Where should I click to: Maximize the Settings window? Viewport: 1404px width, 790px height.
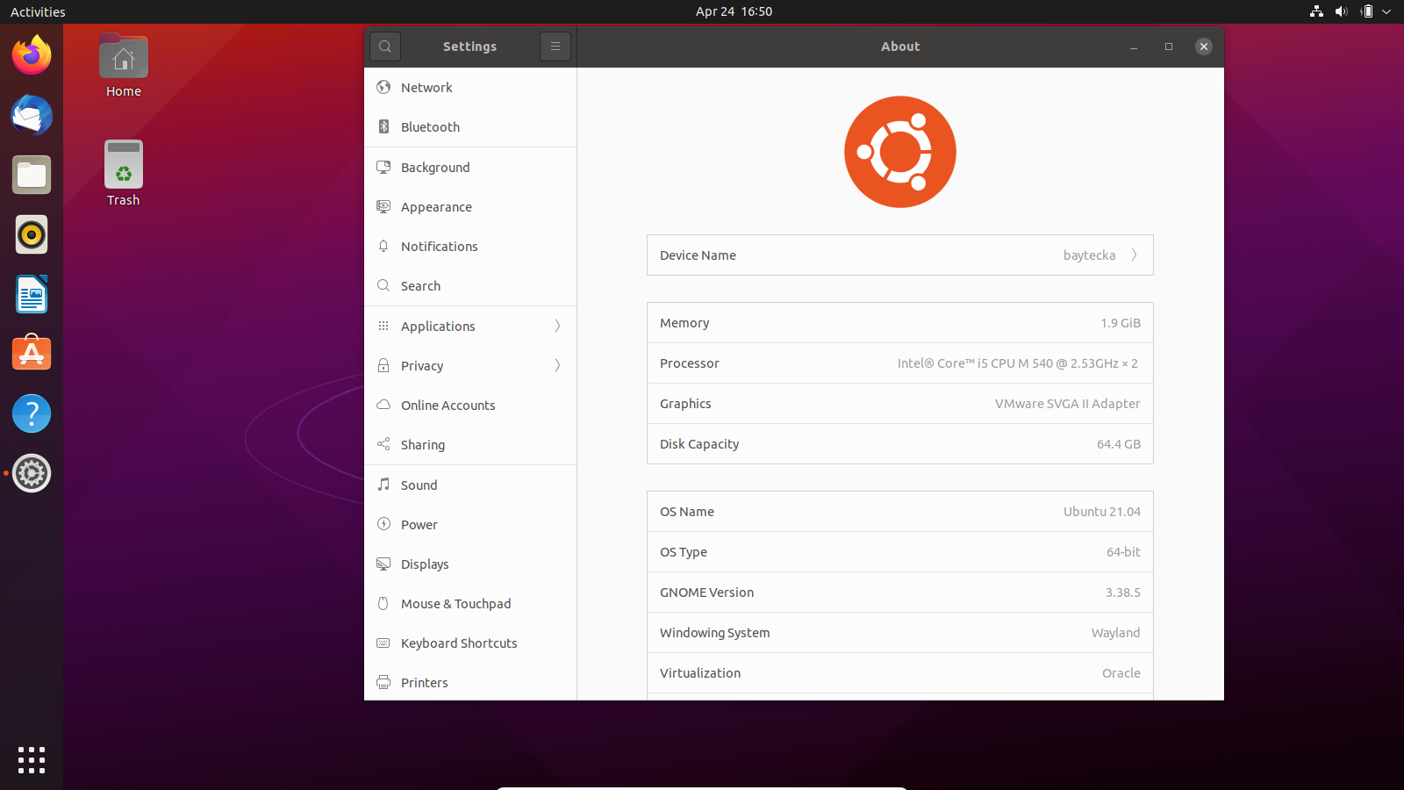(x=1169, y=47)
